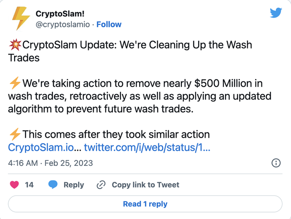This screenshot has width=291, height=219.
Task: Click the collision emoji before the headline
Action: click(15, 45)
